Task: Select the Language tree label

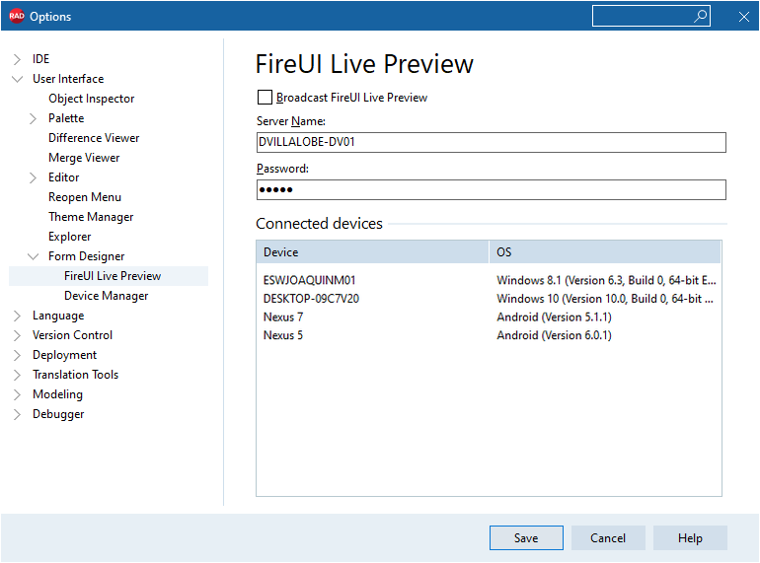Action: (58, 316)
